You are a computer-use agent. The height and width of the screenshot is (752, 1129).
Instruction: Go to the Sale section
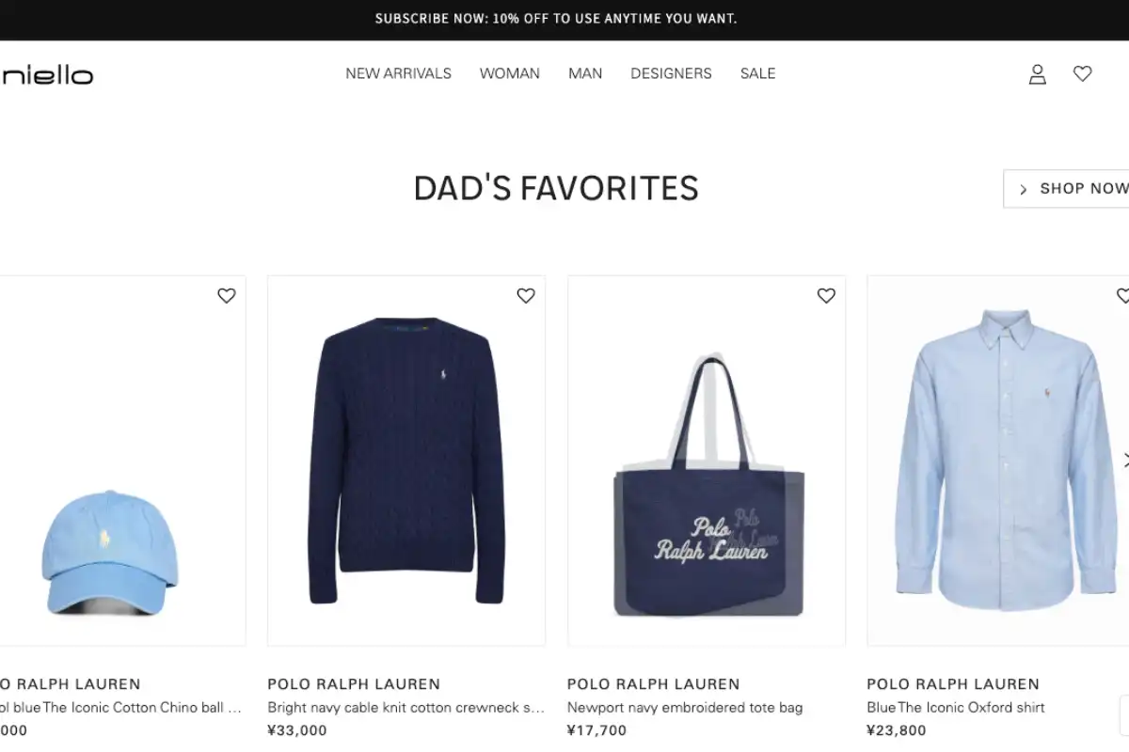pyautogui.click(x=757, y=73)
